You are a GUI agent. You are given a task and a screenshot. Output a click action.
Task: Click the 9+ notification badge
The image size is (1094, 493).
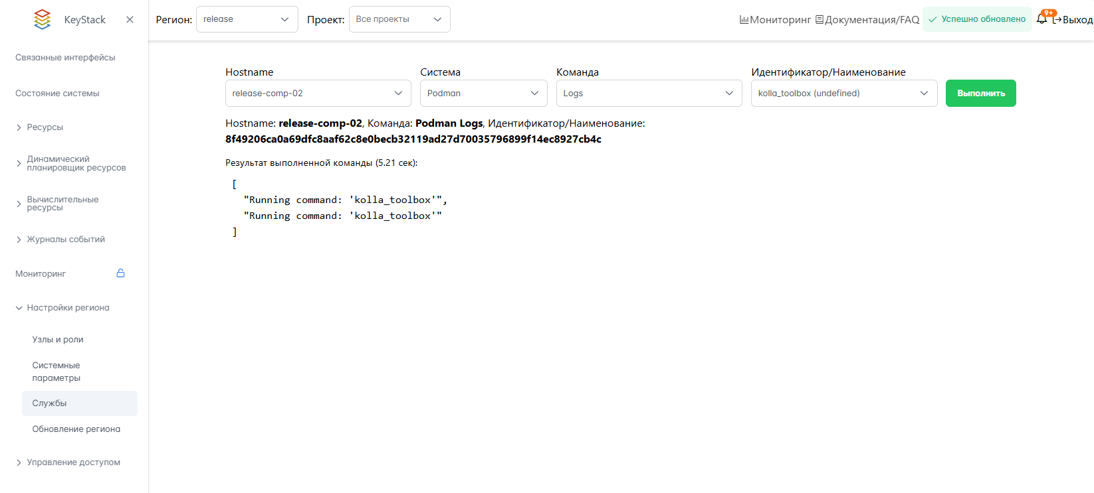tap(1049, 13)
